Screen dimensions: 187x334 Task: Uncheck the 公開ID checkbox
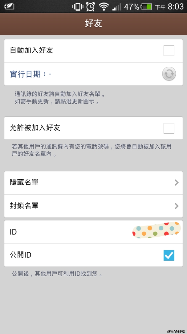(169, 255)
